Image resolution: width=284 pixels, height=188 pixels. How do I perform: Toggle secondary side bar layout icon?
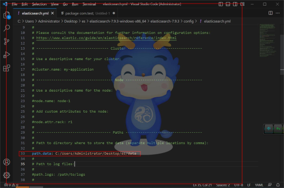tap(235, 4)
